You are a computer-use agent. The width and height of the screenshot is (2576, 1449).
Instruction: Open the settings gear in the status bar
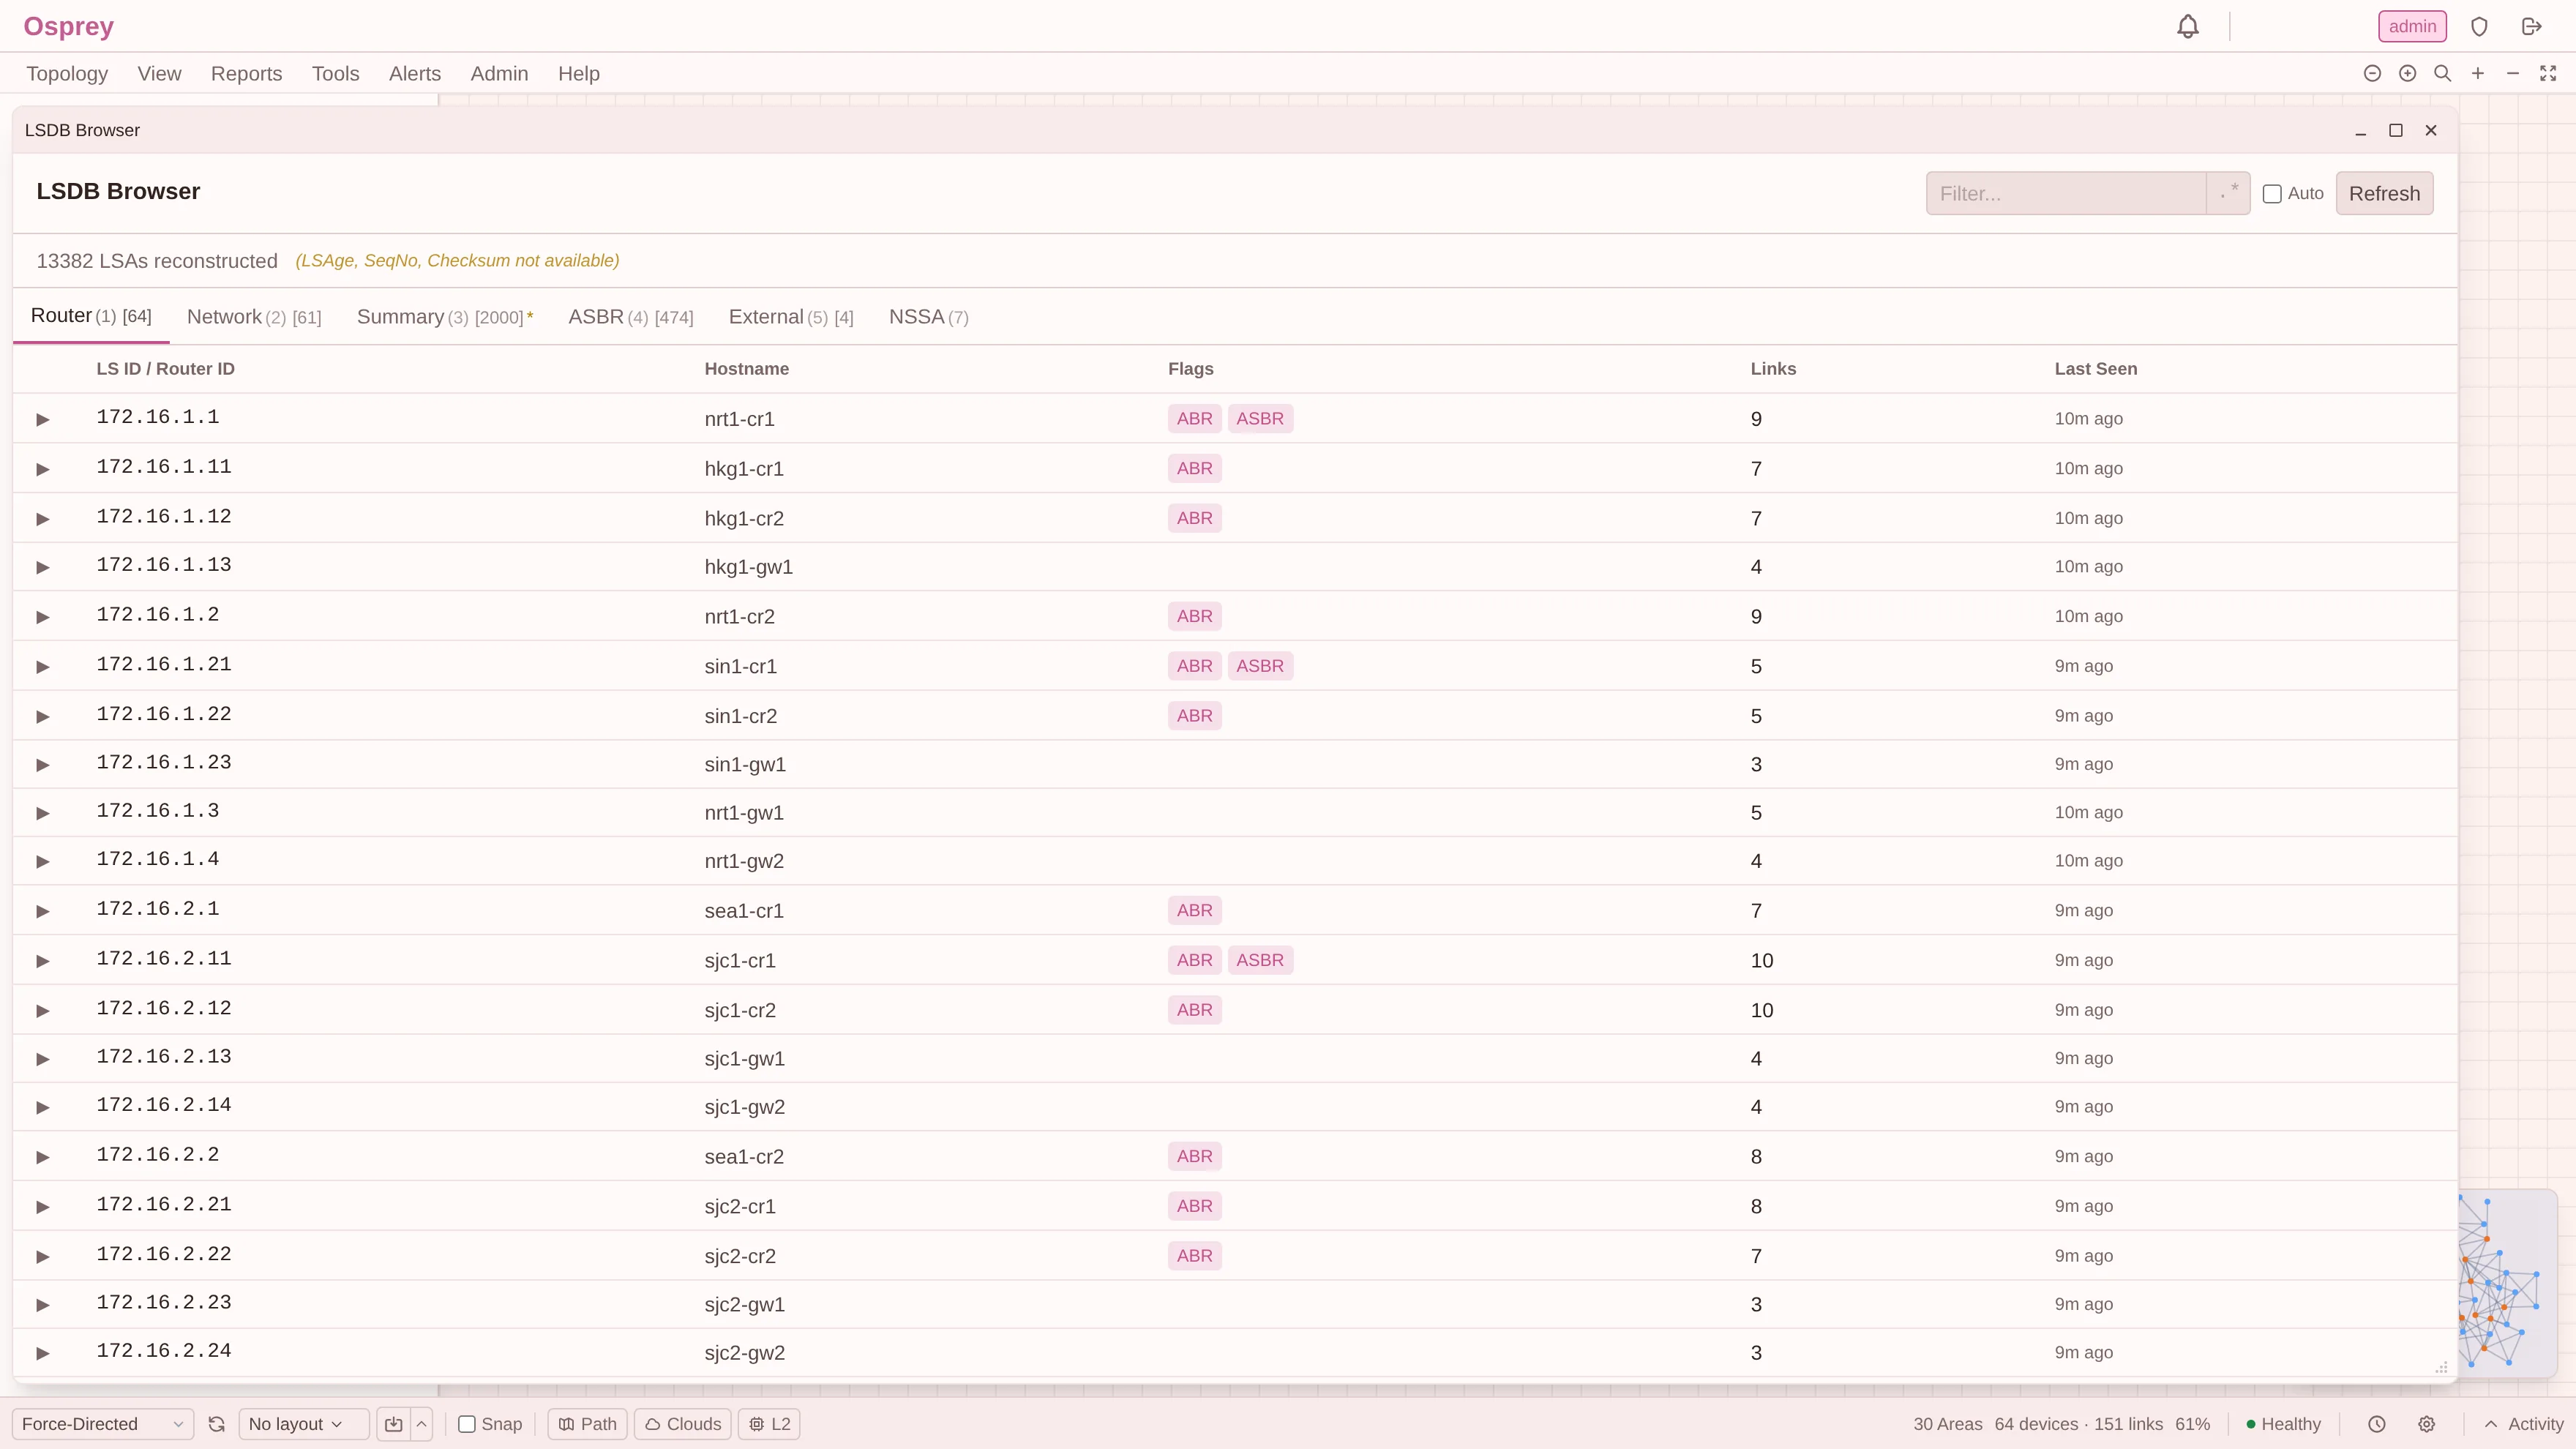click(x=2427, y=1424)
